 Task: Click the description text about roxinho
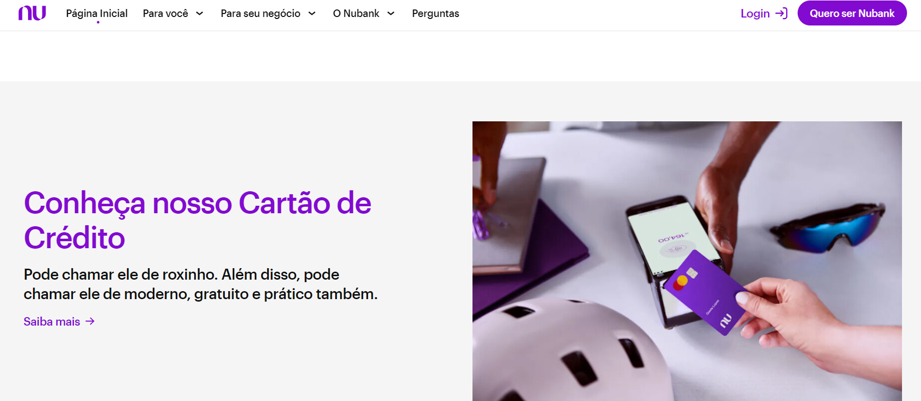pyautogui.click(x=201, y=284)
